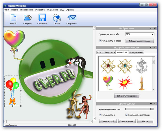Close the Настройка композиции panel
Screen dimensions: 162x131
(155, 47)
